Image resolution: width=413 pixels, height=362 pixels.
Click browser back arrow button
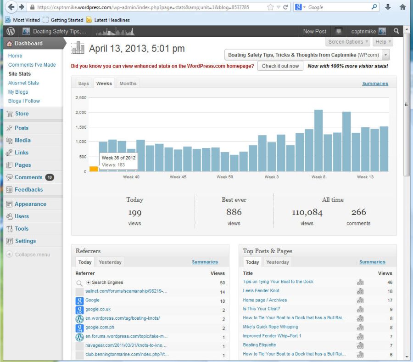tap(11, 7)
